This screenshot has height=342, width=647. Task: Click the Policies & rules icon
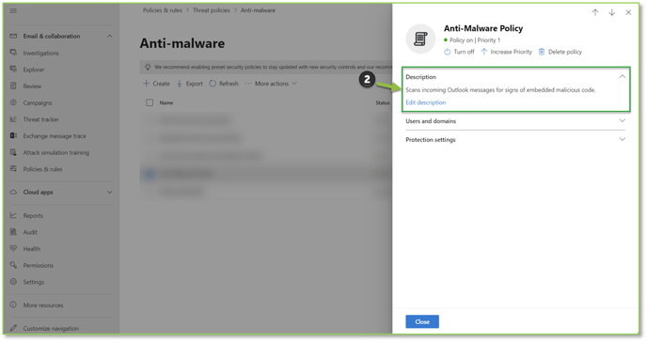[x=13, y=169]
